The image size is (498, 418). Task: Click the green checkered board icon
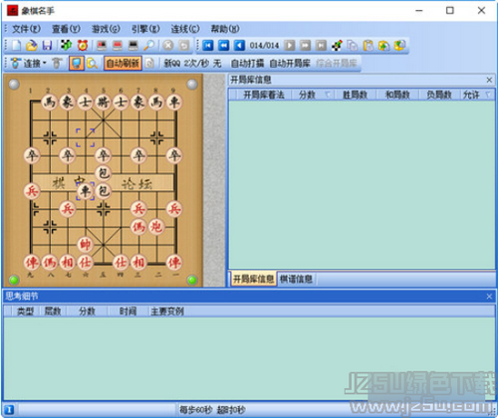[x=66, y=45]
